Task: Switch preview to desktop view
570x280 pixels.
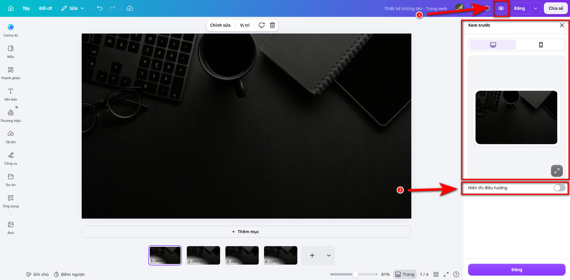Action: 493,45
